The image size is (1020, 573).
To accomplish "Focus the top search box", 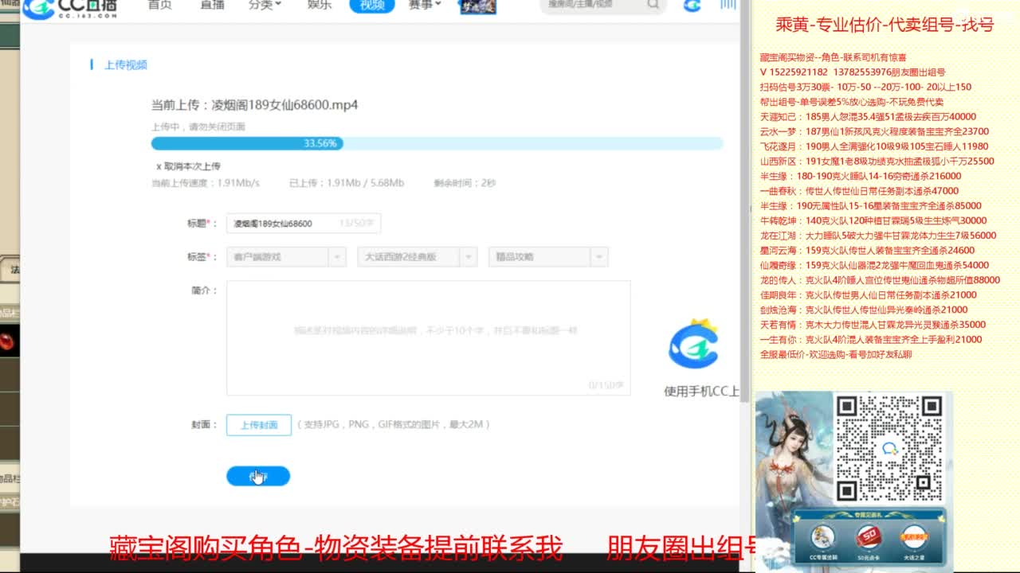I will [602, 6].
